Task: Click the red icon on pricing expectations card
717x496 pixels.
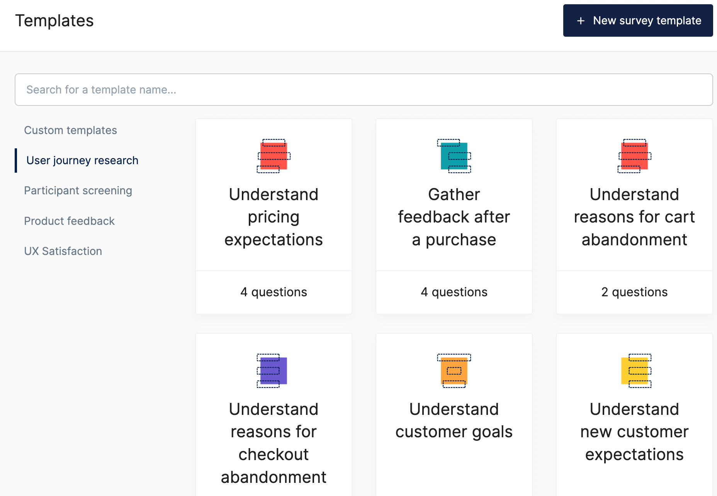Action: pos(274,156)
